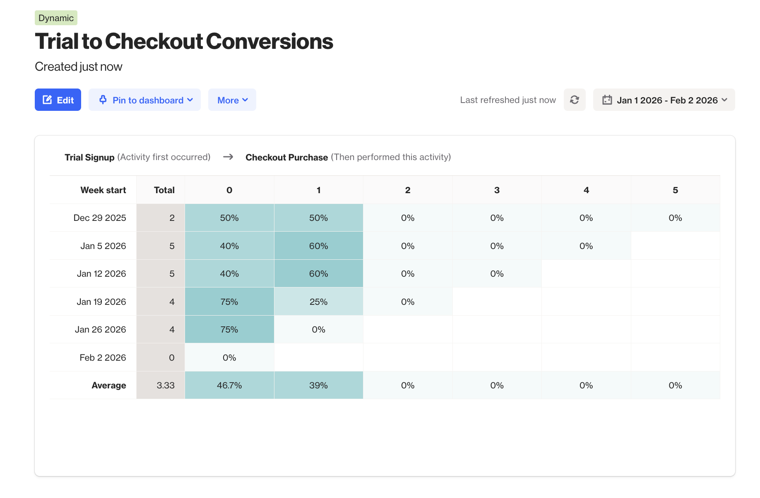760x498 pixels.
Task: Click the Dynamic tag label
Action: click(x=56, y=18)
